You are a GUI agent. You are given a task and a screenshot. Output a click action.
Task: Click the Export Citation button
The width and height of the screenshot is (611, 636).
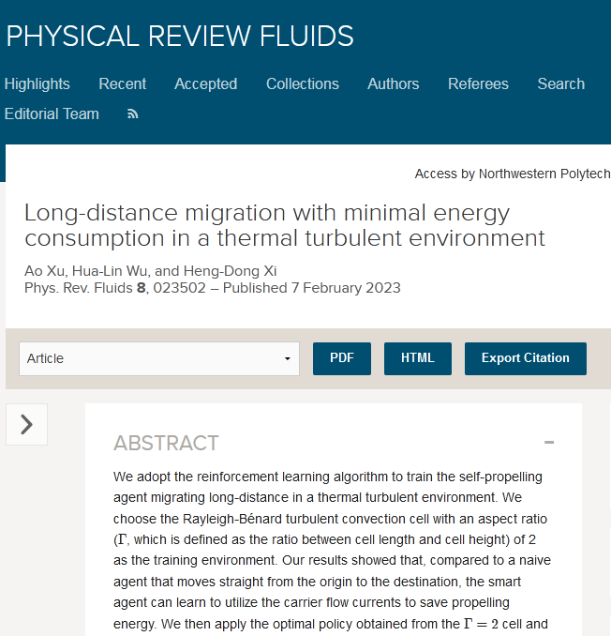coord(525,358)
